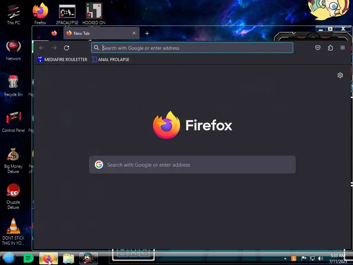
Task: Open the ANAL PROLAPSE bookmark
Action: pyautogui.click(x=111, y=59)
